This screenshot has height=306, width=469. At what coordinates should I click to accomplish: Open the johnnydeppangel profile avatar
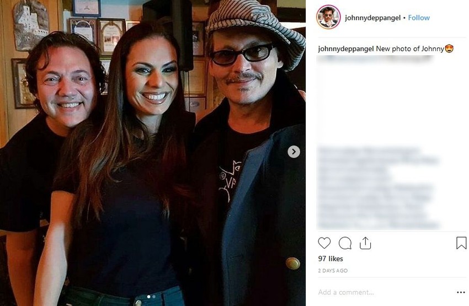328,17
